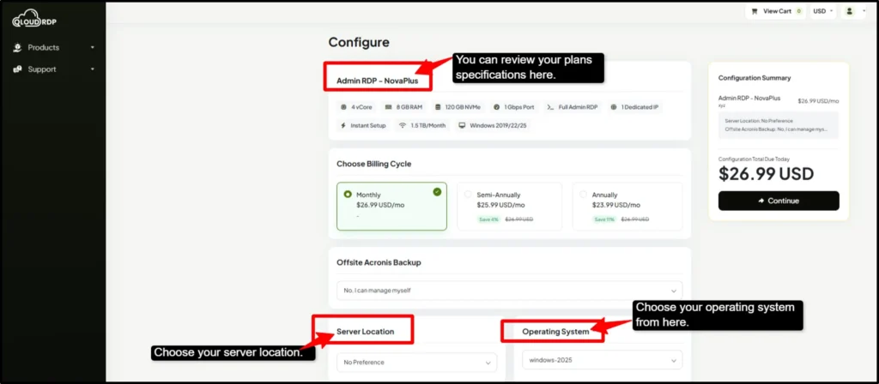
Task: Open the USD currency dropdown
Action: tap(823, 11)
